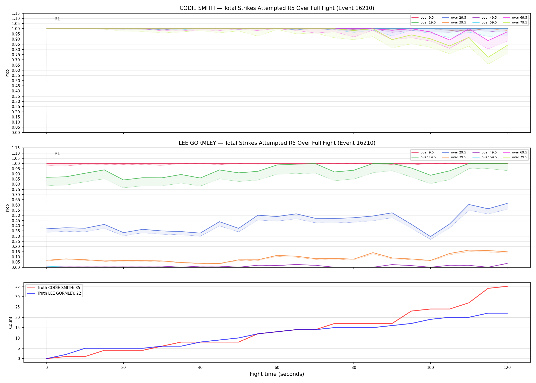Click x-axis tick label 80
The image size is (536, 383).
point(354,368)
